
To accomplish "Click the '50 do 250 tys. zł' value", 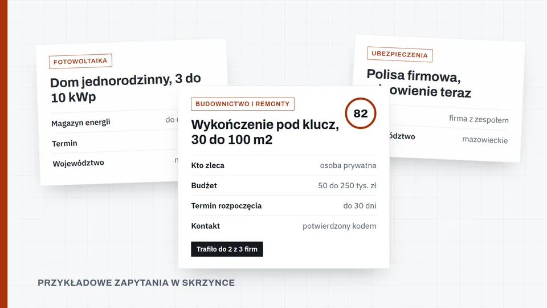I will (x=347, y=185).
